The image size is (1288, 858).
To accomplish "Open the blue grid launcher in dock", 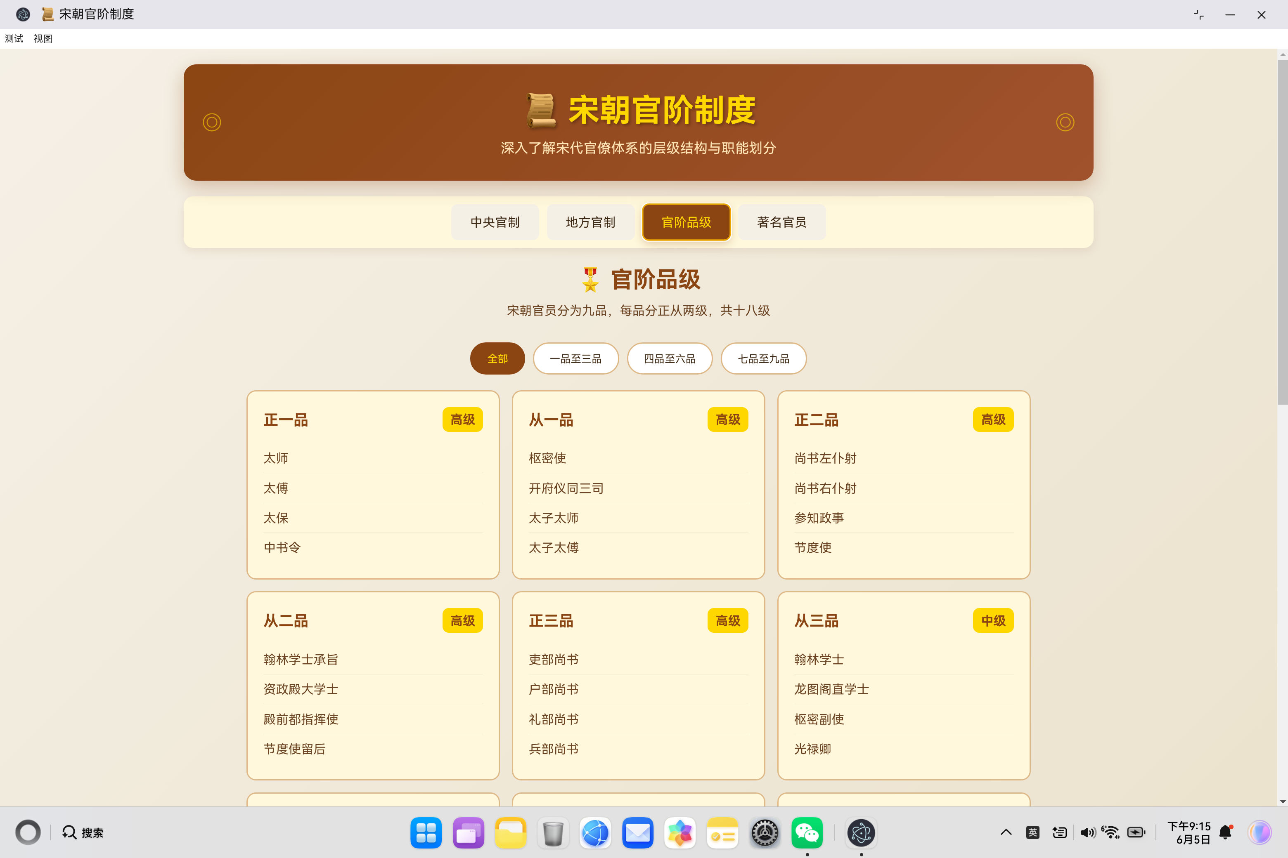I will [426, 832].
